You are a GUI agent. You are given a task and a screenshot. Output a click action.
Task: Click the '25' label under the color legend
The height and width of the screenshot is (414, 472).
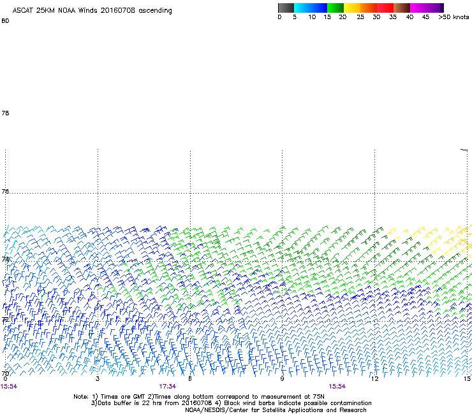coord(360,17)
